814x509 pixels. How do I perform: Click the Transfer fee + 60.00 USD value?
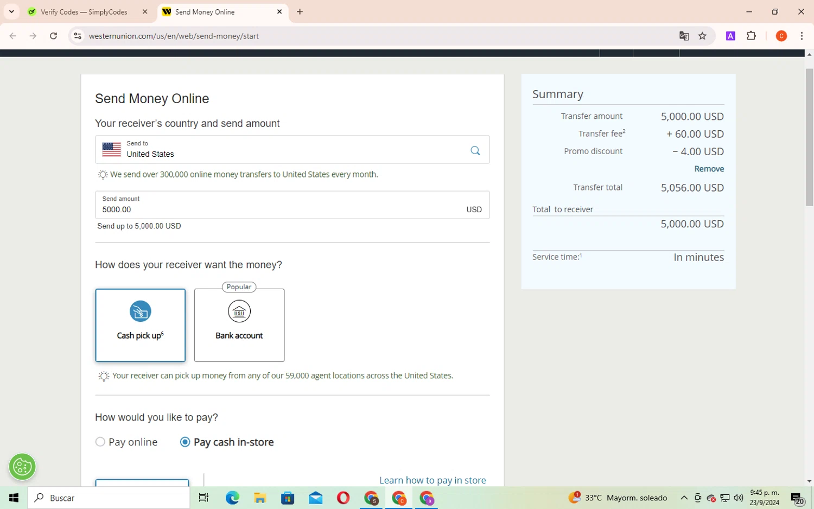point(695,134)
